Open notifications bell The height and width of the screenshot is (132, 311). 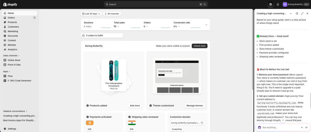click(x=278, y=4)
